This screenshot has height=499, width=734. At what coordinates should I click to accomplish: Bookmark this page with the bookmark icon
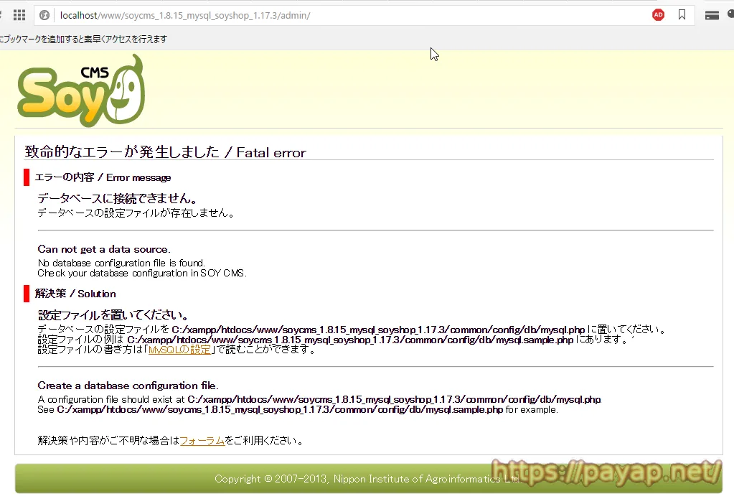point(682,15)
